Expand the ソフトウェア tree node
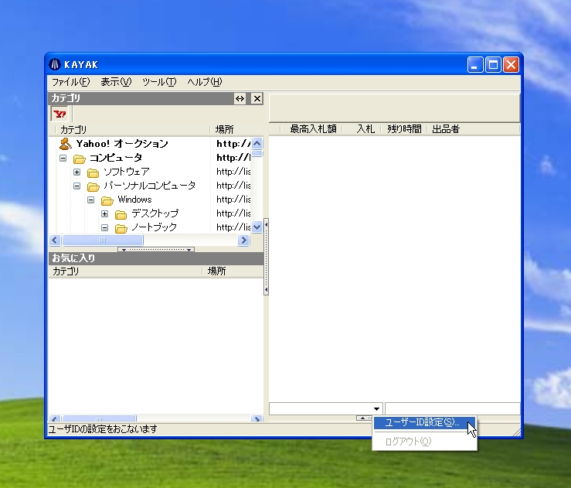571x488 pixels. pyautogui.click(x=76, y=172)
